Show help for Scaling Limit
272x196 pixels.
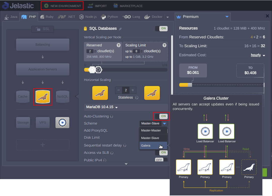click(x=164, y=45)
